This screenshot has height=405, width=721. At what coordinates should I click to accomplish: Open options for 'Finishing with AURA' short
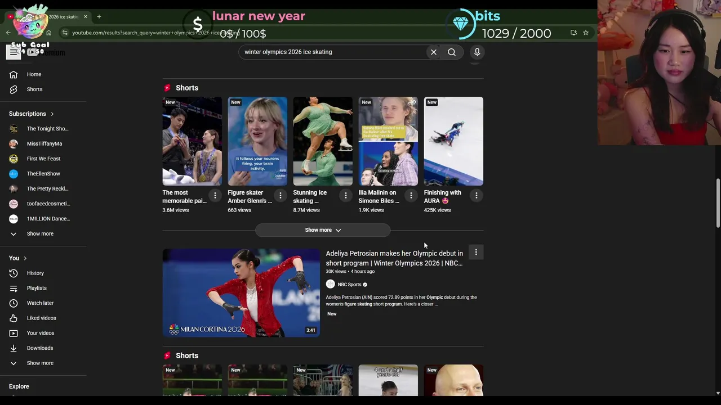pyautogui.click(x=476, y=195)
